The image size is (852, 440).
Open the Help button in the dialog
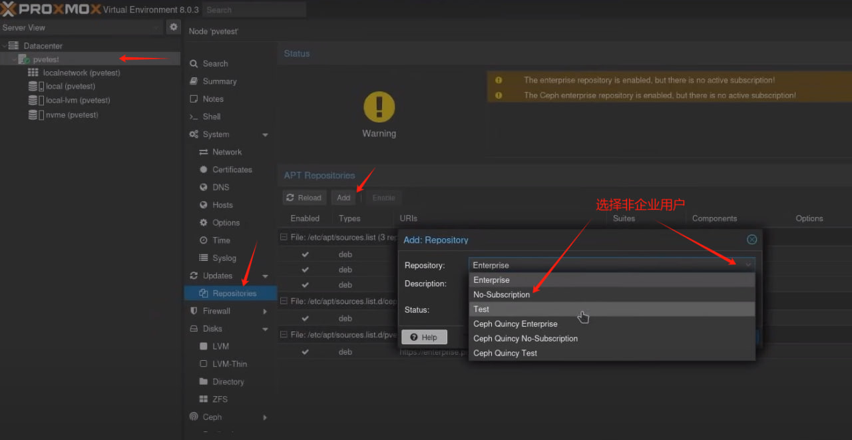pyautogui.click(x=424, y=337)
